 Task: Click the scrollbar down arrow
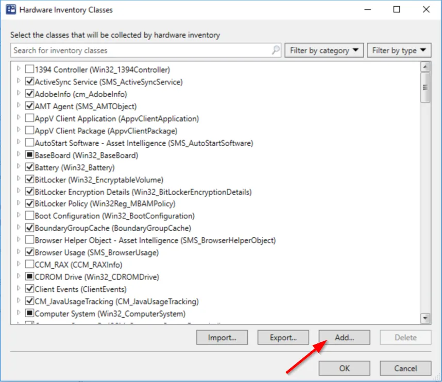pyautogui.click(x=425, y=318)
